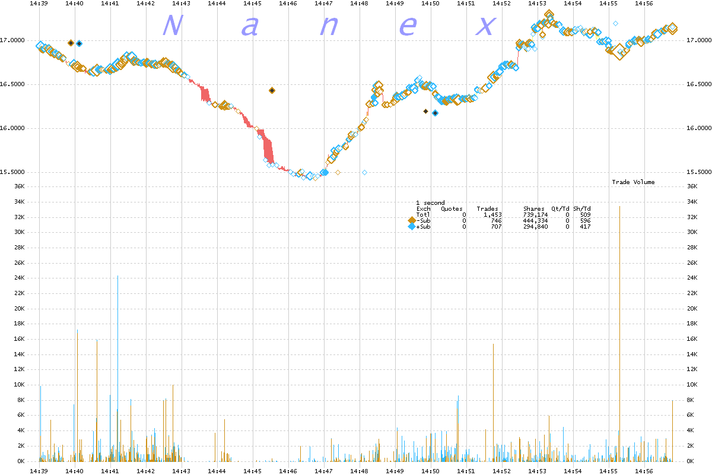Click the 'Totl' row label
This screenshot has width=712, height=475.
[423, 215]
